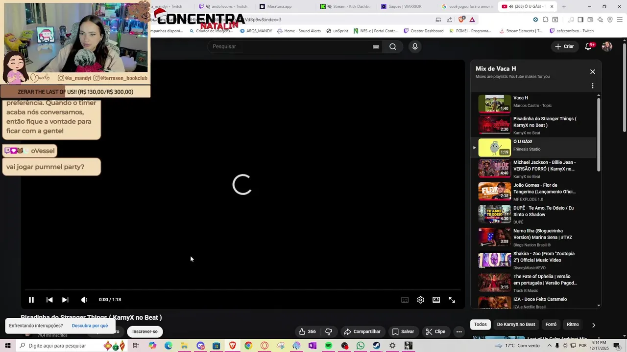
Task: Switch to theater mode
Action: [x=436, y=300]
